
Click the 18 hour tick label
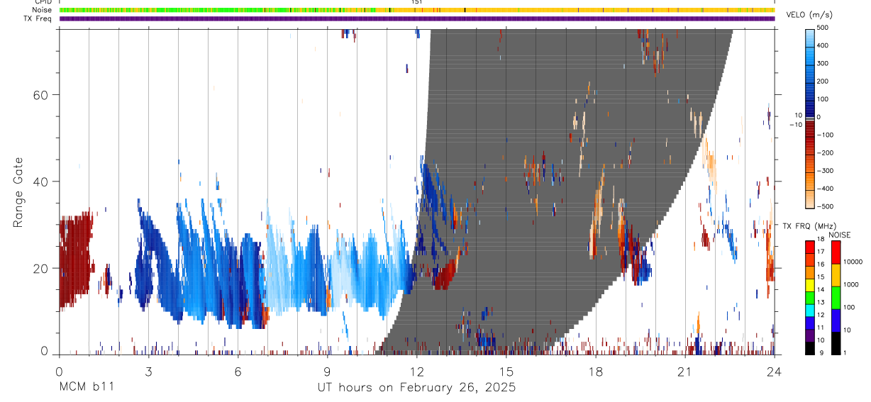pos(595,372)
